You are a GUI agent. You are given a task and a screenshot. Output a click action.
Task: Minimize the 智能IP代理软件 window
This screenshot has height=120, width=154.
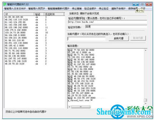pos(136,5)
